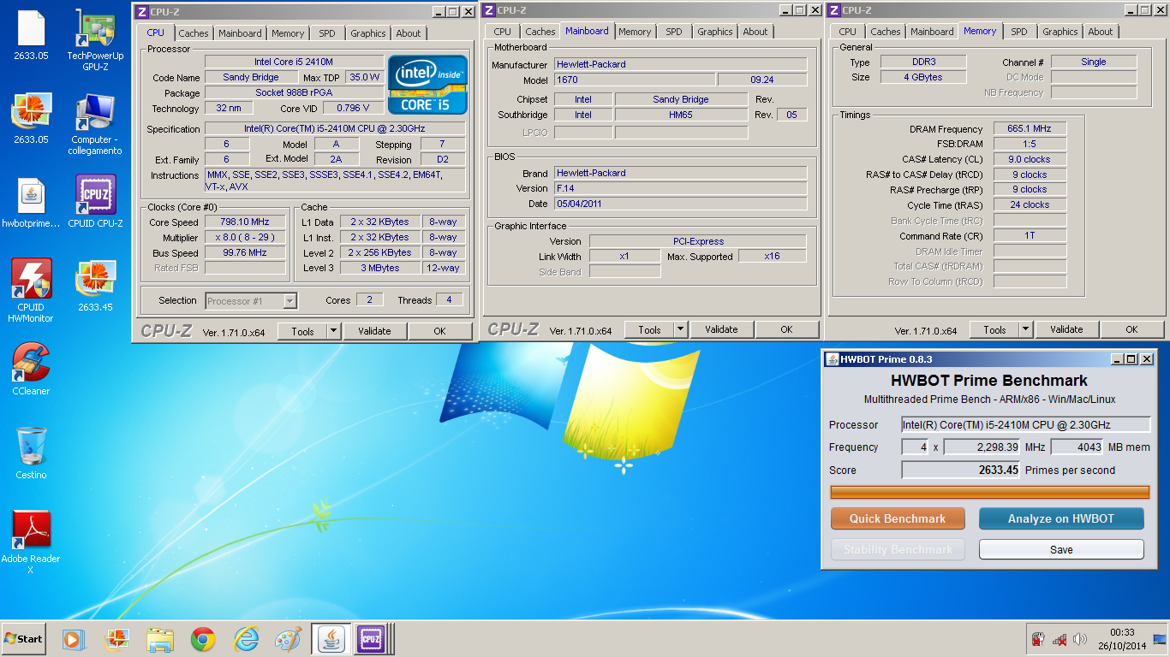Open Windows Explorer folder in taskbar
Screen dimensions: 1170x657
click(160, 639)
